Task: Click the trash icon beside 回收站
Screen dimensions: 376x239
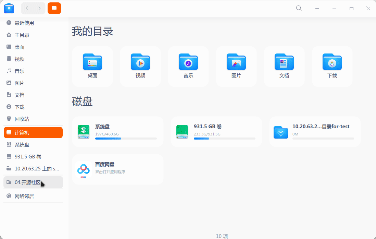Action: point(9,119)
